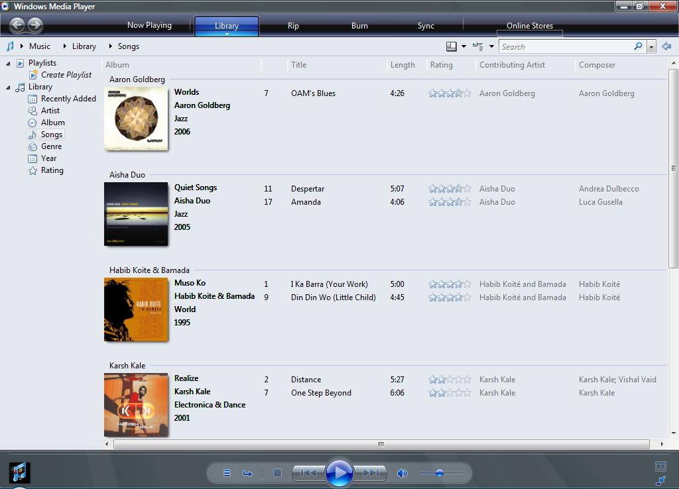Image resolution: width=679 pixels, height=489 pixels.
Task: Collapse the Library tree node
Action: click(x=8, y=87)
